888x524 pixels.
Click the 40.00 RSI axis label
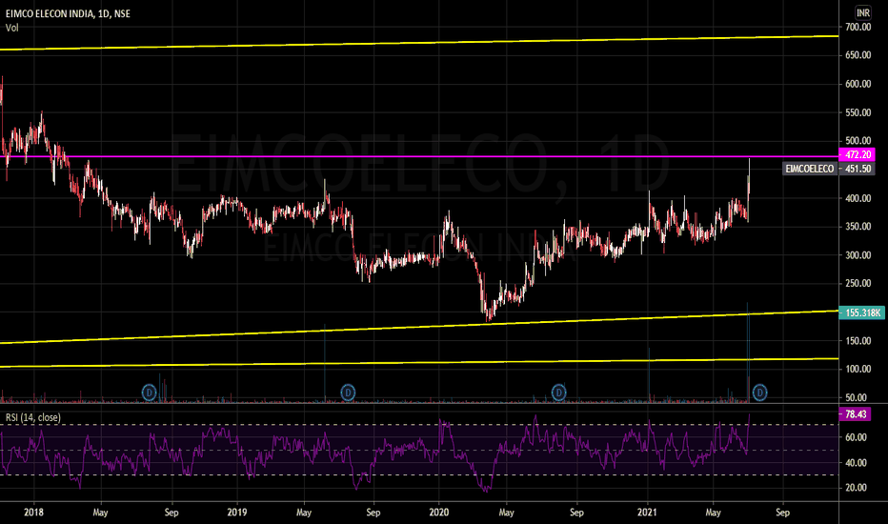856,463
